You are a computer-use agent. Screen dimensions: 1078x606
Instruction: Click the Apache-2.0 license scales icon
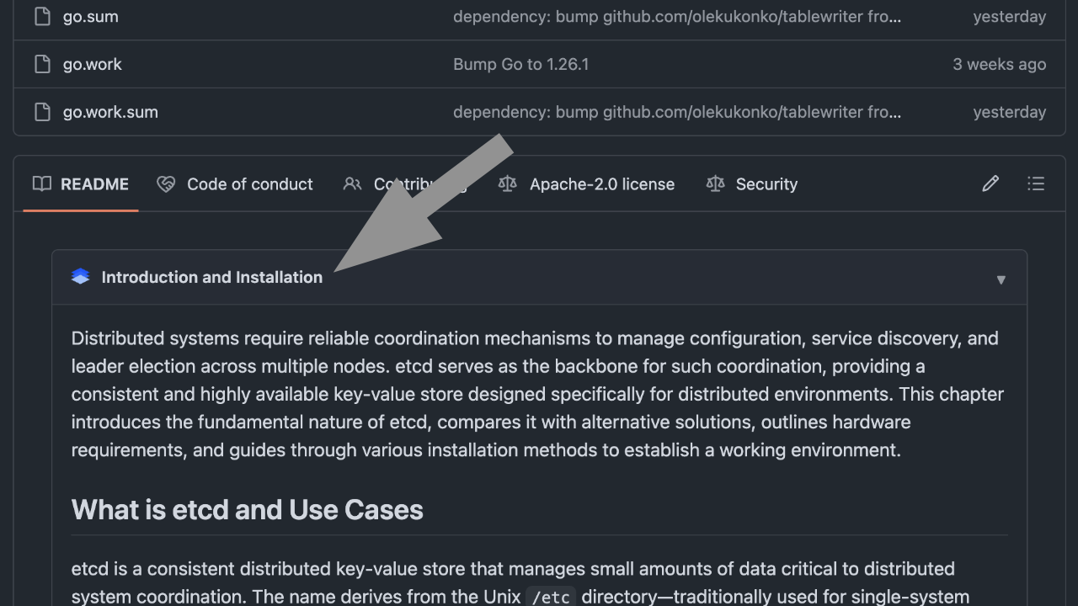(507, 183)
